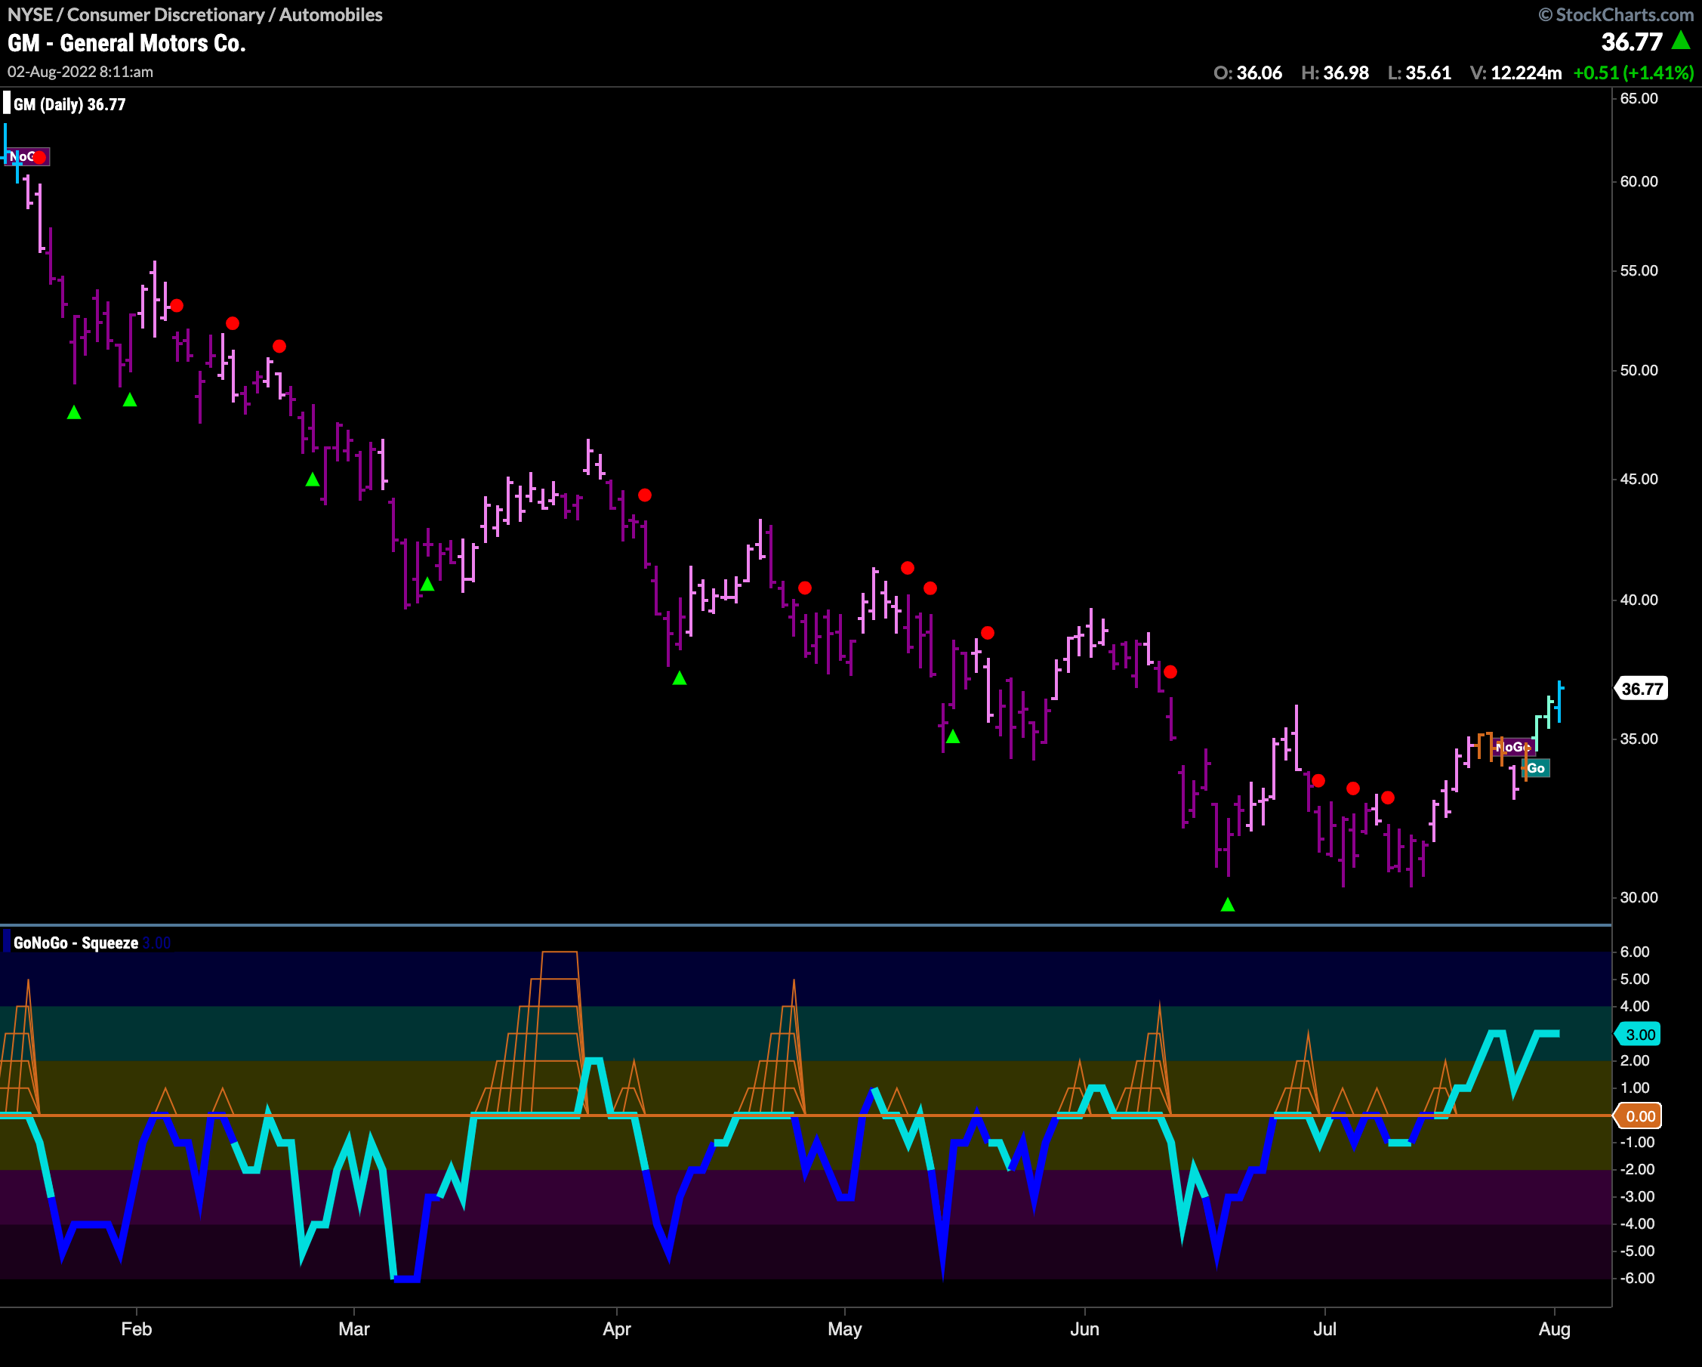1702x1367 pixels.
Task: Click the green up-arrow beside the 36.77 header price
Action: [x=1681, y=40]
